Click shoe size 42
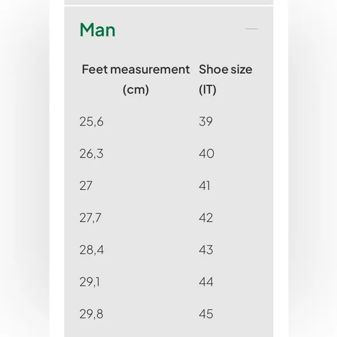Image resolution: width=337 pixels, height=337 pixels. pyautogui.click(x=206, y=217)
